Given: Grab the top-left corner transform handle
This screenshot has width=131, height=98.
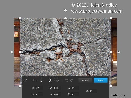Looking at the screenshot, I should pyautogui.click(x=20, y=18).
